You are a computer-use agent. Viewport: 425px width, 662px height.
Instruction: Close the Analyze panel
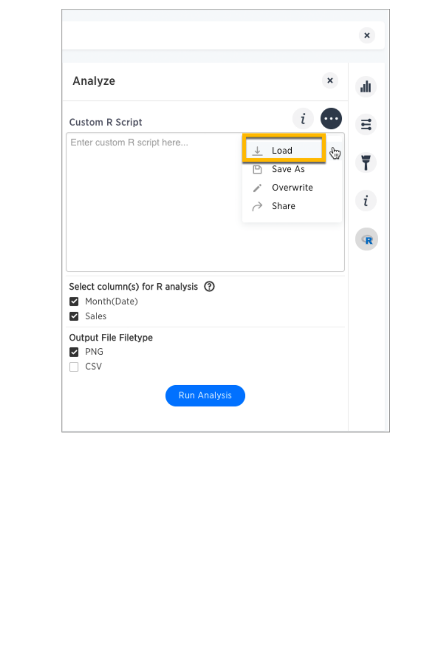tap(330, 81)
